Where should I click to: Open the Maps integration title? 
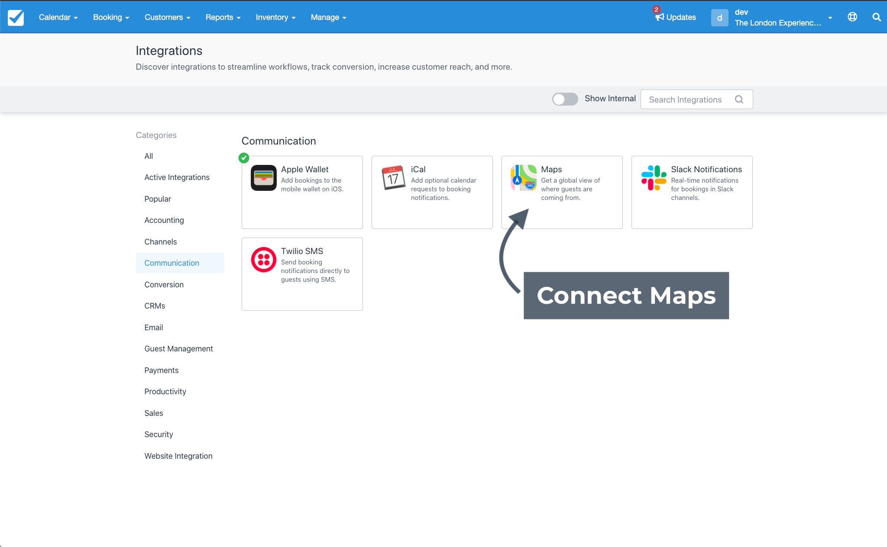tap(551, 169)
